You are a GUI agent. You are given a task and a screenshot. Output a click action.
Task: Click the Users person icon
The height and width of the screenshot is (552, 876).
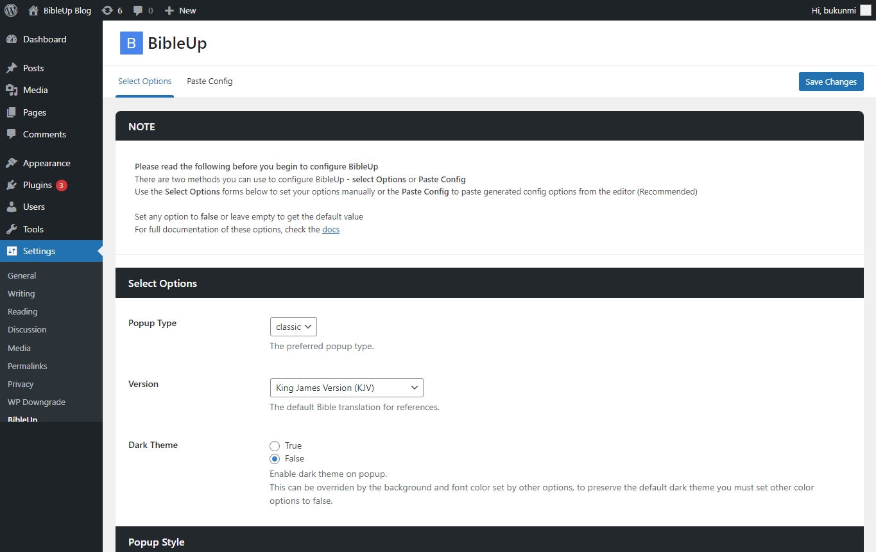click(x=12, y=207)
